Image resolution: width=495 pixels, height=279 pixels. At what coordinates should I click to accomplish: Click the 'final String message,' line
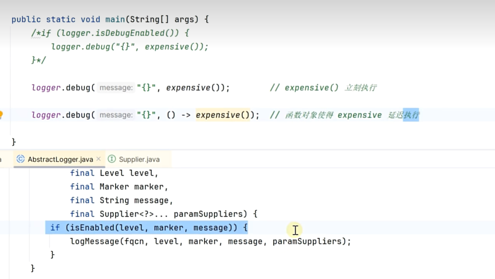(x=121, y=200)
